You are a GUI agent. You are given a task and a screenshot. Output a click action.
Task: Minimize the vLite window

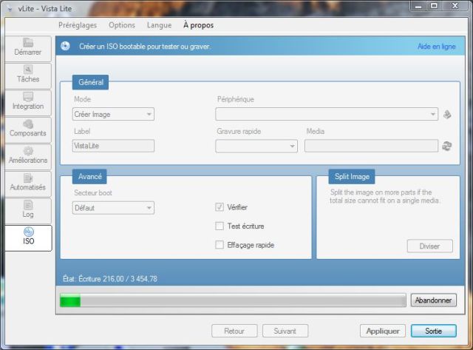(418, 6)
